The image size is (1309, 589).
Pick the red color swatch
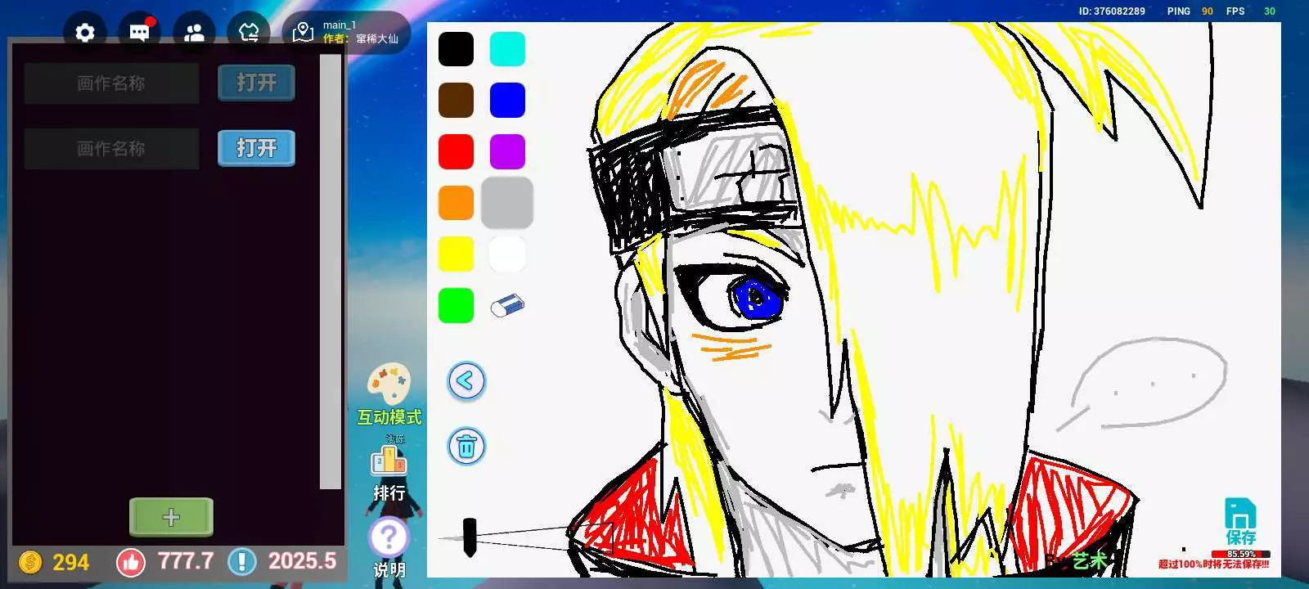click(456, 151)
